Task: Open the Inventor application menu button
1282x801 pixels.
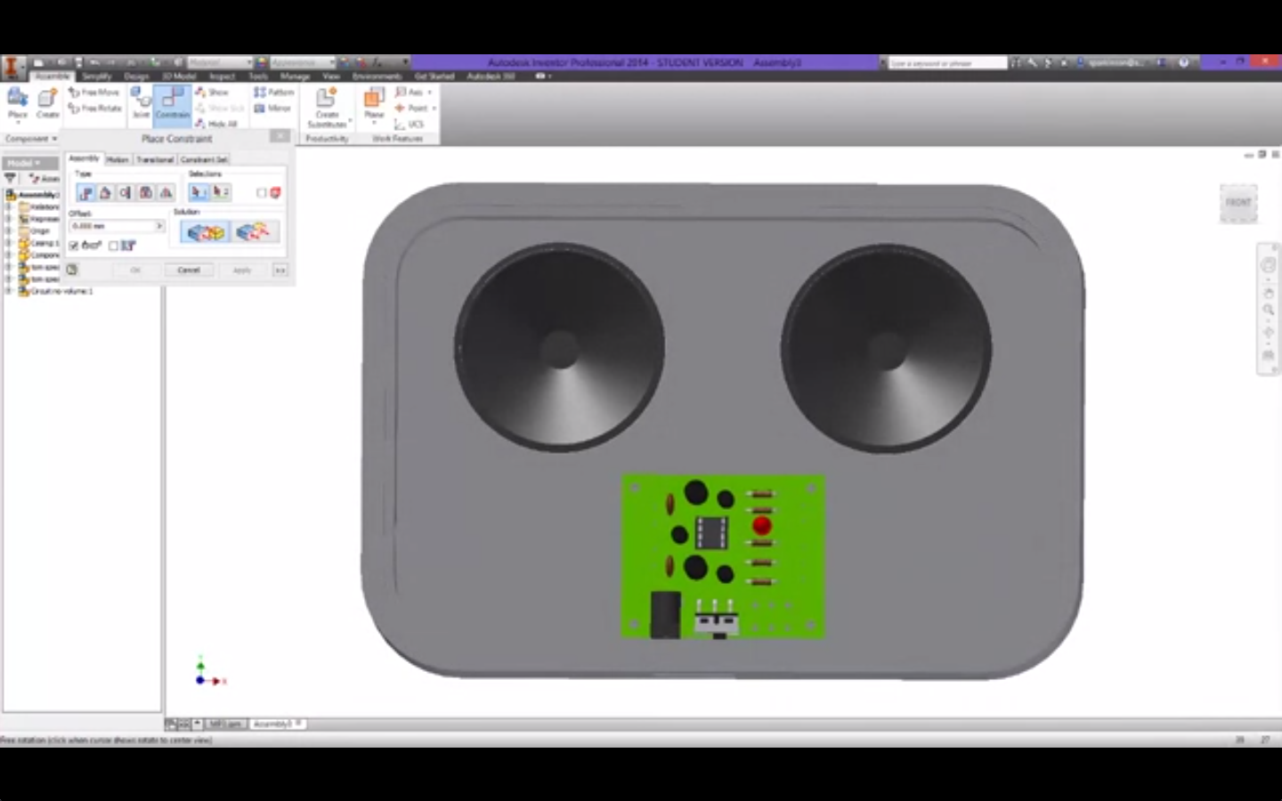Action: 12,67
